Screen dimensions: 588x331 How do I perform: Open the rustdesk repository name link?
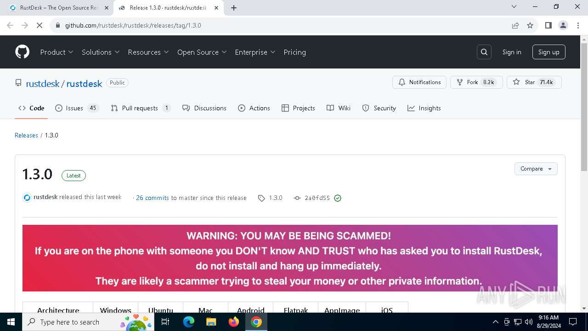coord(85,84)
